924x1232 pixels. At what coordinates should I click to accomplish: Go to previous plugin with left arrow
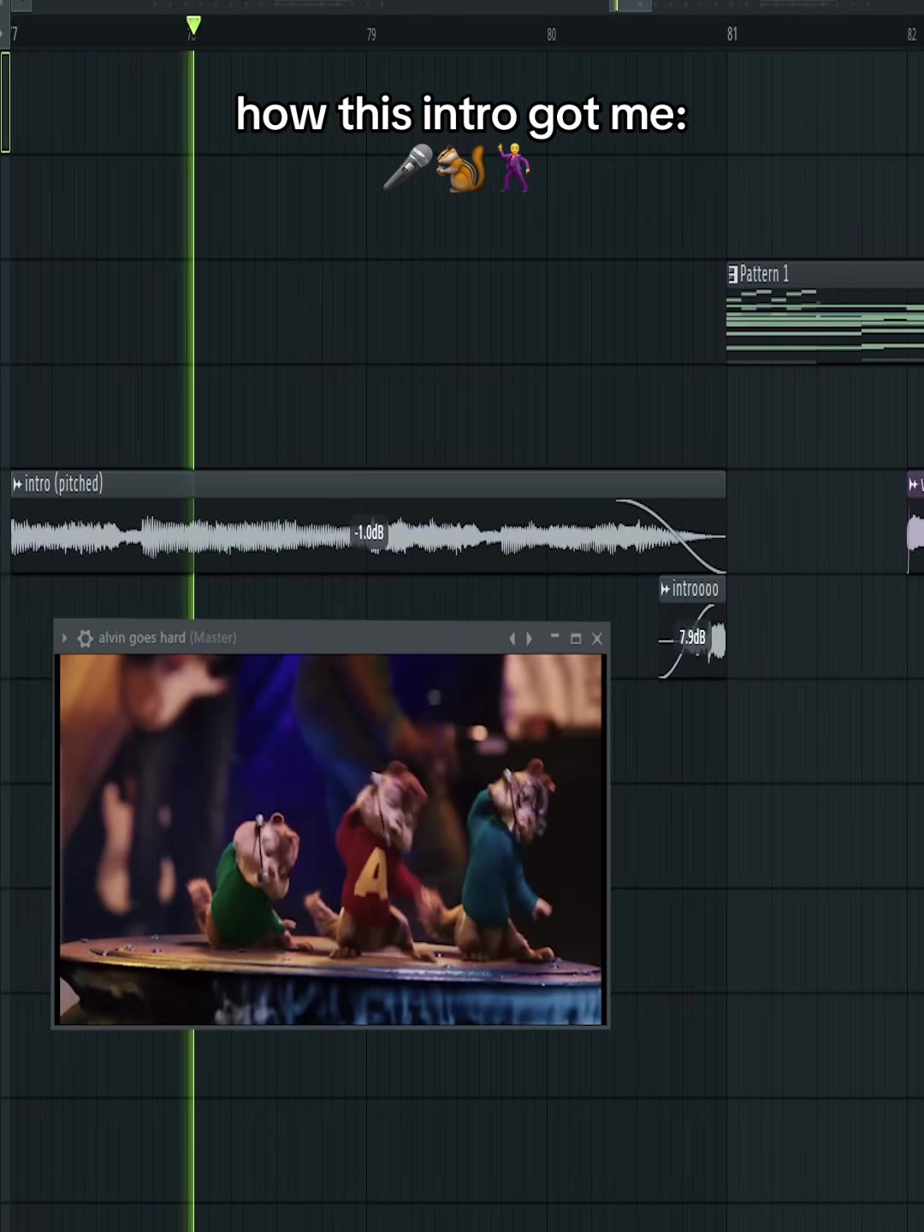click(512, 638)
